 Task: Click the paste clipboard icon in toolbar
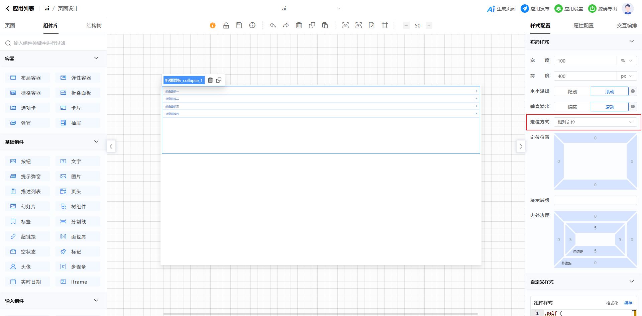coord(325,25)
